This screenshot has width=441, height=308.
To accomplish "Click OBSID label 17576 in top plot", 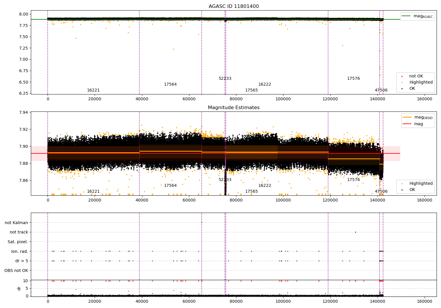I will pyautogui.click(x=353, y=79).
